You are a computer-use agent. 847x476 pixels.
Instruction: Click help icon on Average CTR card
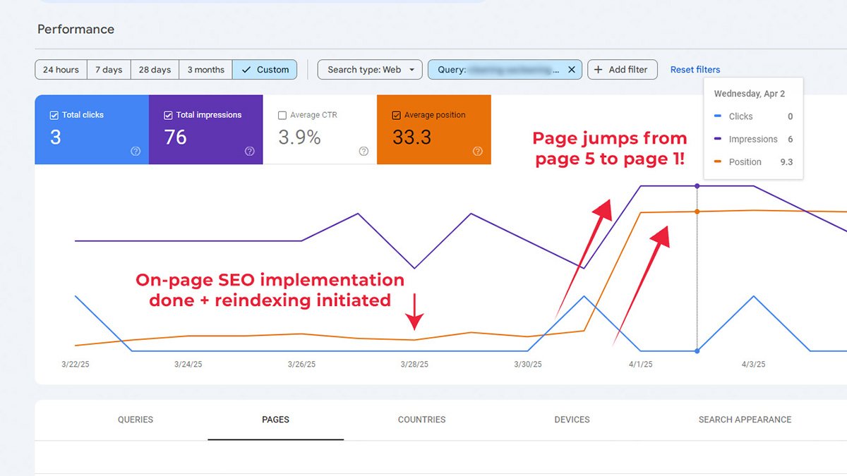coord(364,151)
